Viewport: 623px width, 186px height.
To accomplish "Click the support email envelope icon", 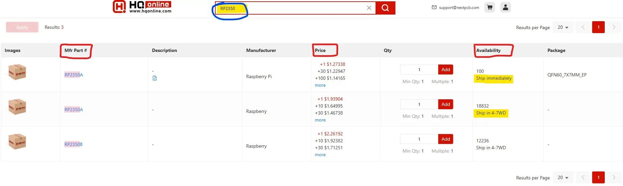I will (434, 7).
